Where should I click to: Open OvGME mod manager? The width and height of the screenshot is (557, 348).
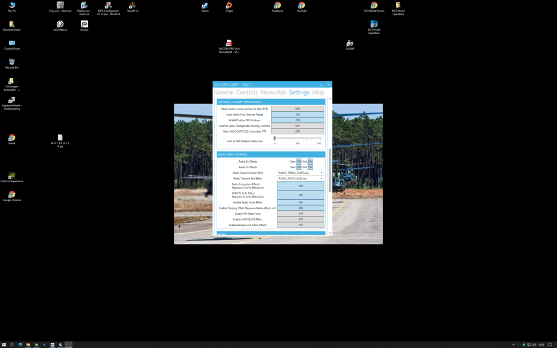coord(350,45)
